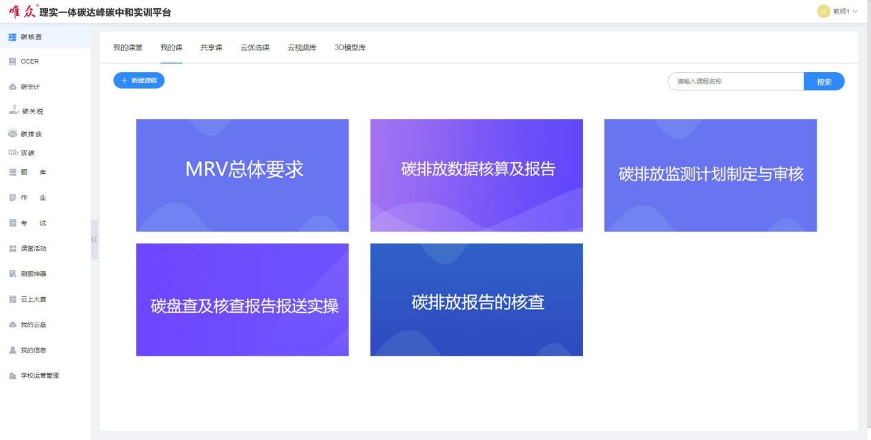Open the 碳排放报告的核查 course card

click(476, 300)
